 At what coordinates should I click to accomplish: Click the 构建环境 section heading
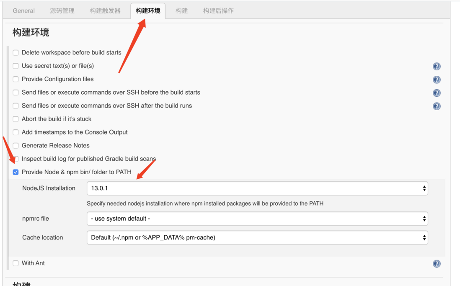[x=31, y=33]
